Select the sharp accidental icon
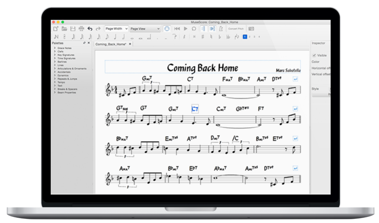The width and height of the screenshot is (379, 223). pos(202,37)
